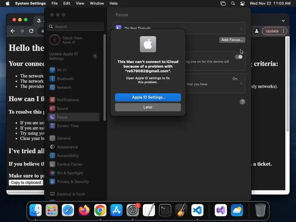Open Update Apple ID Settings notice
The width and height of the screenshot is (296, 222).
(x=73, y=56)
